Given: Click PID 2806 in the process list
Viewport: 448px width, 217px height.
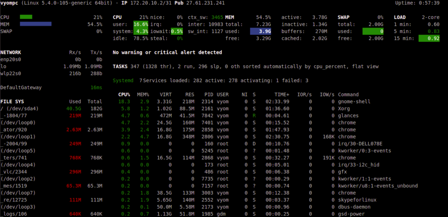Looking at the screenshot, I should tap(208, 136).
